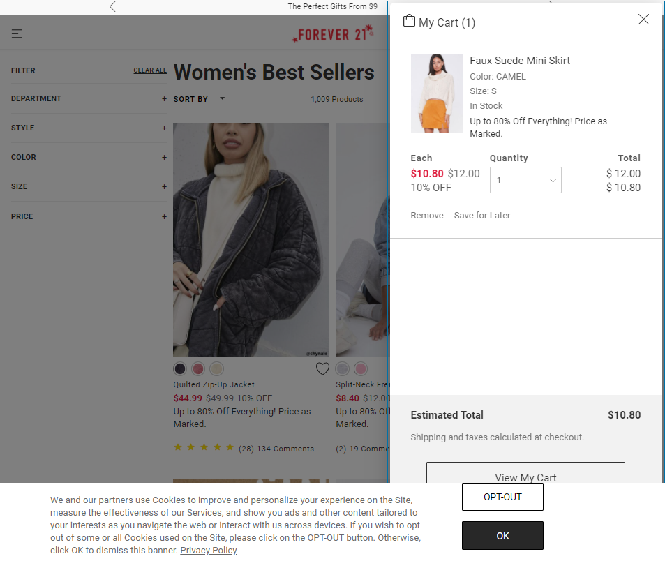The height and width of the screenshot is (561, 665).
Task: Favorite the Quilted Zip-Up Jacket heart icon
Action: point(322,368)
